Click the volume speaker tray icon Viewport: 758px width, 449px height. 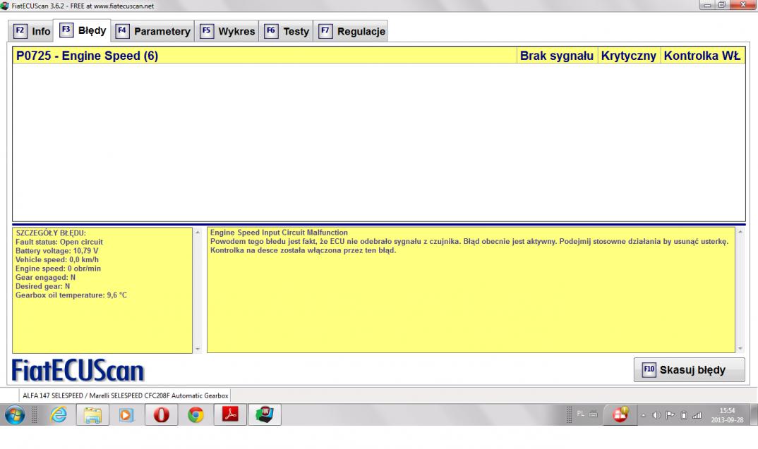coord(656,414)
